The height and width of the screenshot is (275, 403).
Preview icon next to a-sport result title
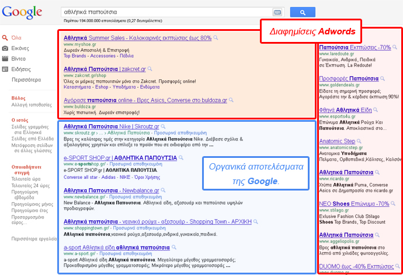(174, 247)
